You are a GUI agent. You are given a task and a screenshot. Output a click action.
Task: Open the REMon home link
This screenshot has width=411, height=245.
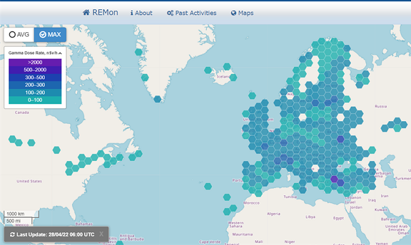coord(101,13)
